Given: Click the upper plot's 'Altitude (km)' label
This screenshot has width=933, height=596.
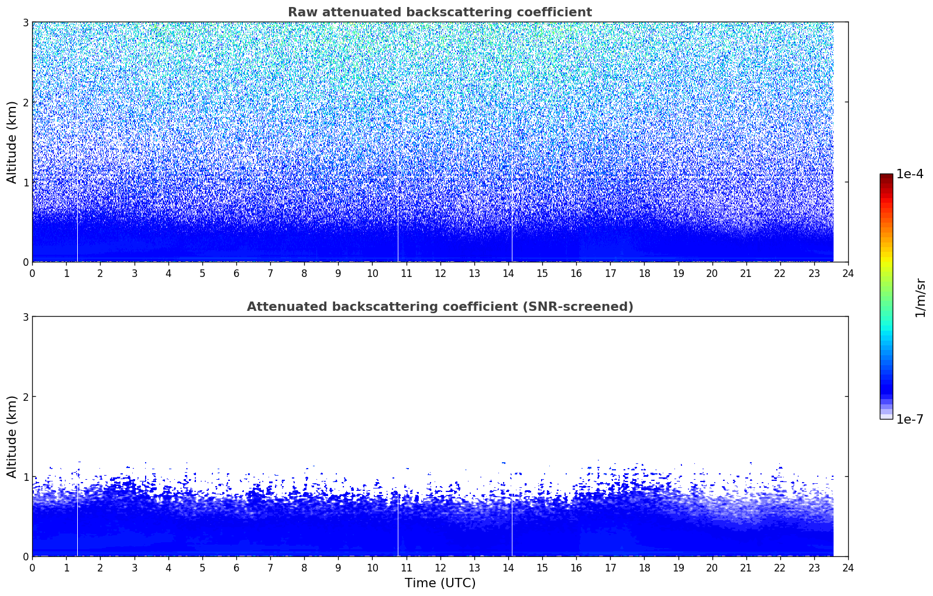Looking at the screenshot, I should click(12, 142).
